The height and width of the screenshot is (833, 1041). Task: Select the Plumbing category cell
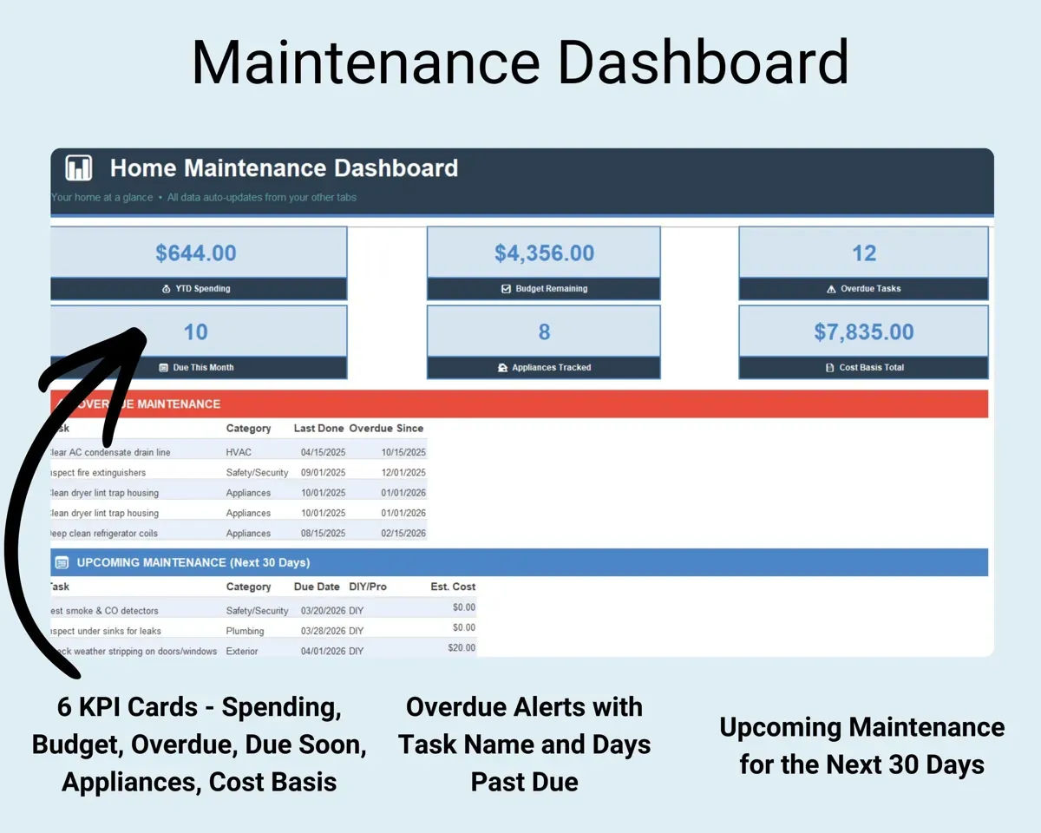246,631
